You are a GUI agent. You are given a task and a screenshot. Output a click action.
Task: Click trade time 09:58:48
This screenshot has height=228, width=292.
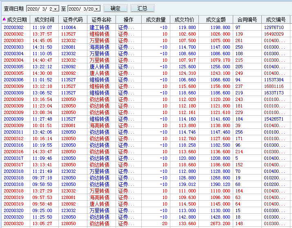(x=42, y=204)
